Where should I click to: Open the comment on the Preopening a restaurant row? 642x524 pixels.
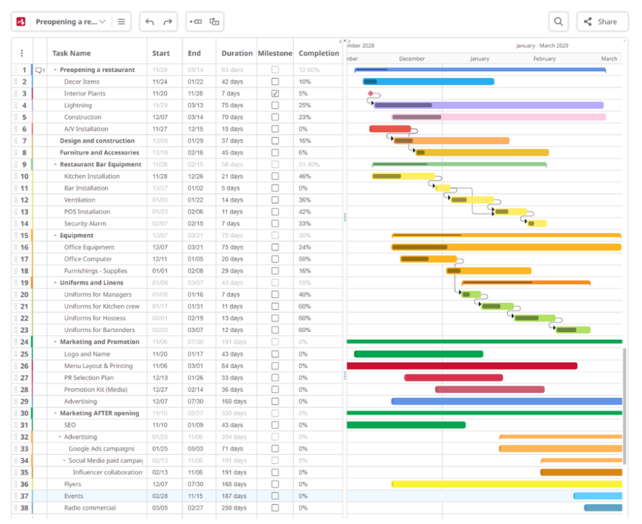tap(38, 70)
